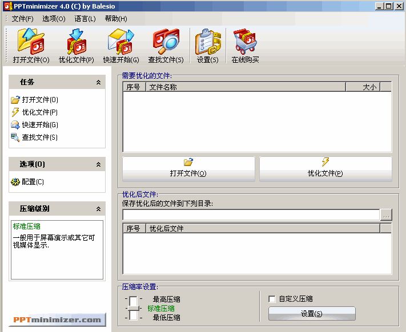Click the 标准压缩 heading in 压缩级别 box
Screen dimensions: 406x332
coord(27,226)
